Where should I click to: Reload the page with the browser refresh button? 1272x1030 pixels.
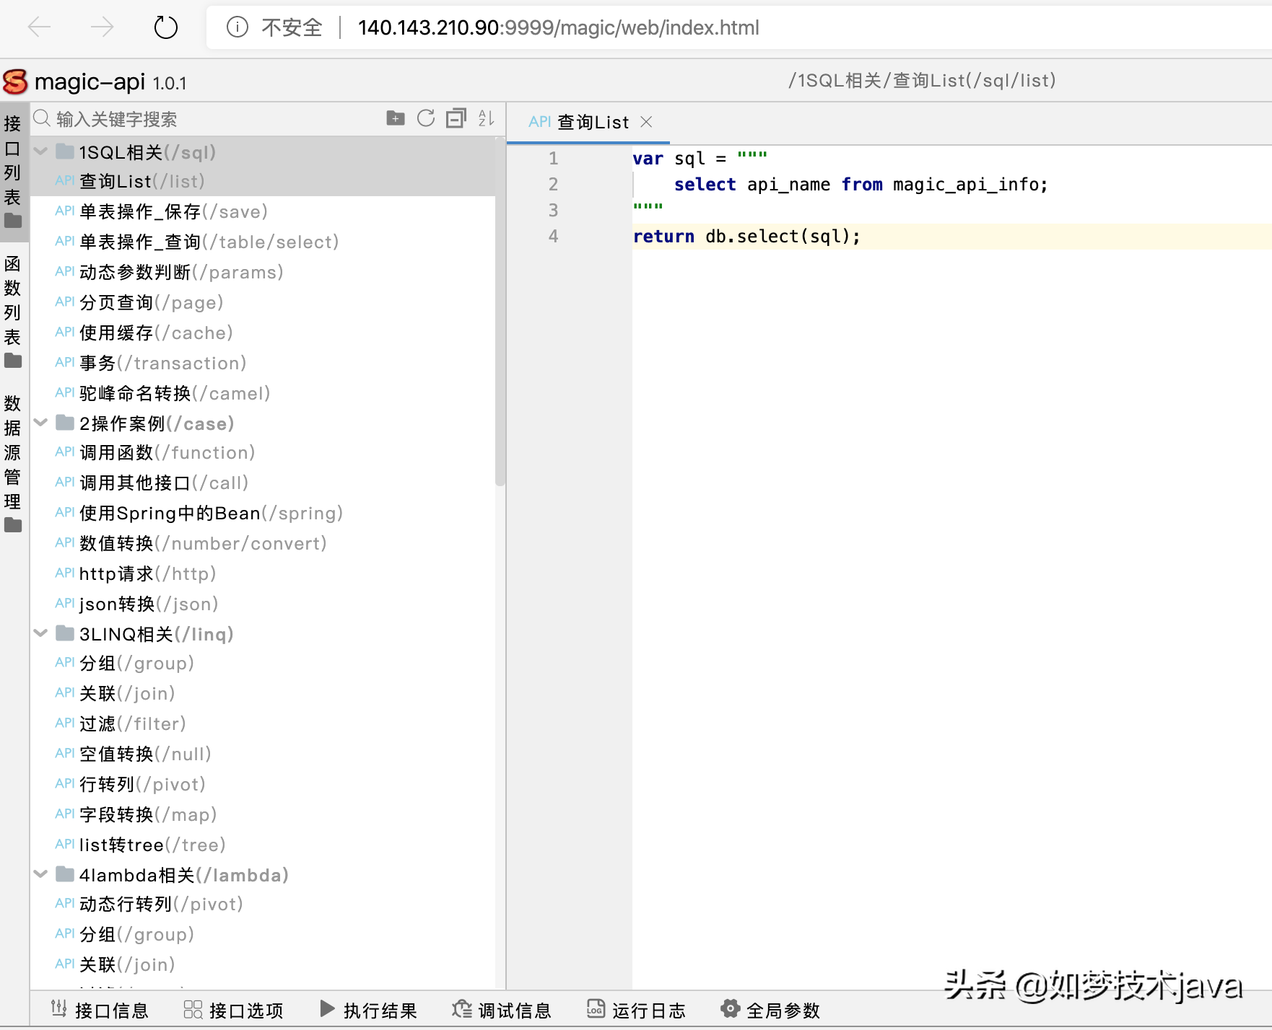[165, 27]
